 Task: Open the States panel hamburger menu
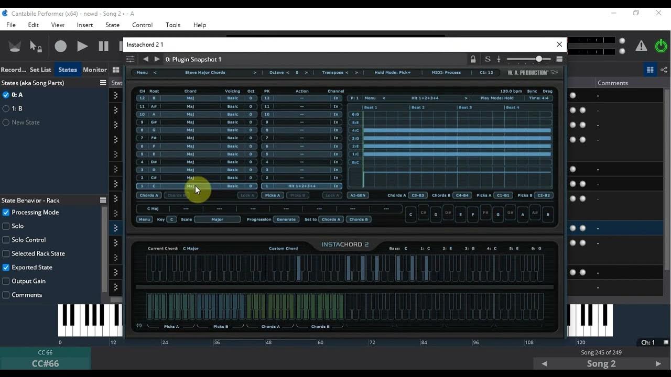pyautogui.click(x=103, y=83)
